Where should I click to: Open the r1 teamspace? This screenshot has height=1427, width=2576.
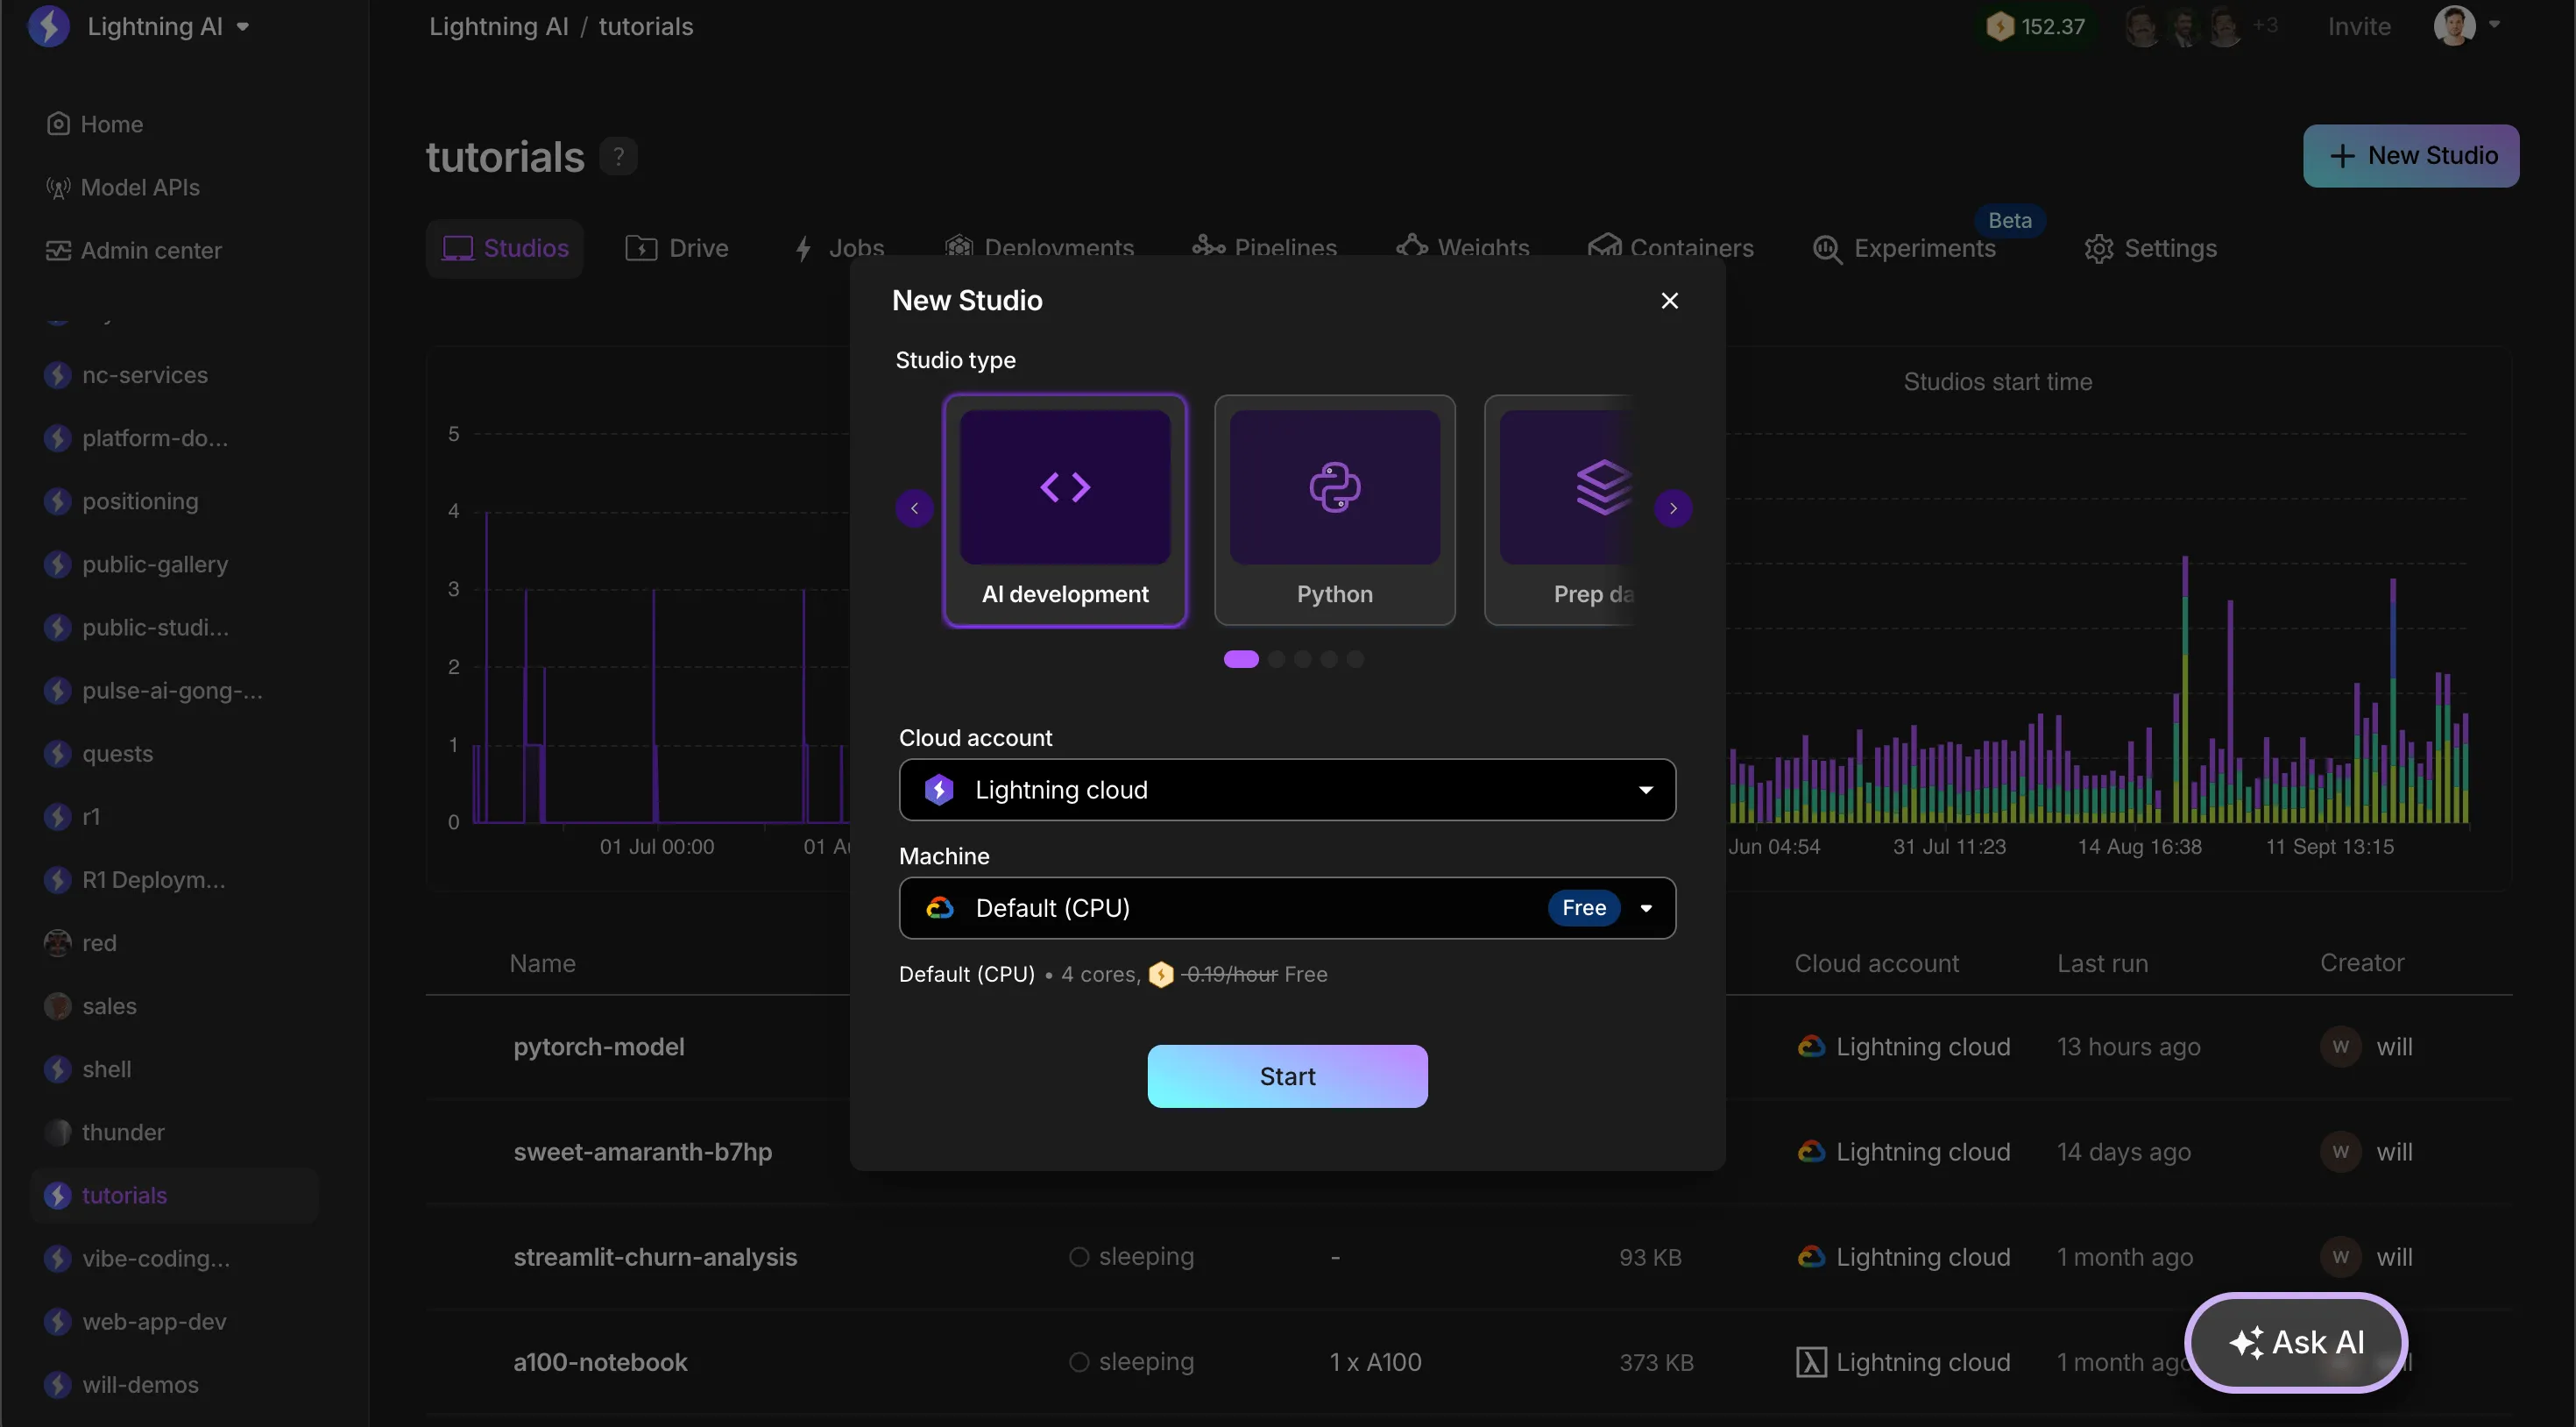click(72, 817)
